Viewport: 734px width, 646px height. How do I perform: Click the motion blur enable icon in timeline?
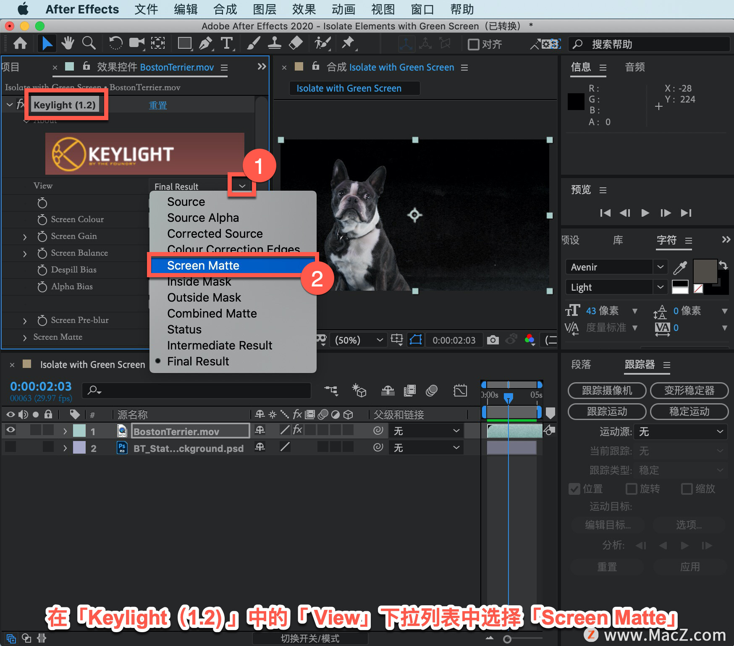pos(432,391)
